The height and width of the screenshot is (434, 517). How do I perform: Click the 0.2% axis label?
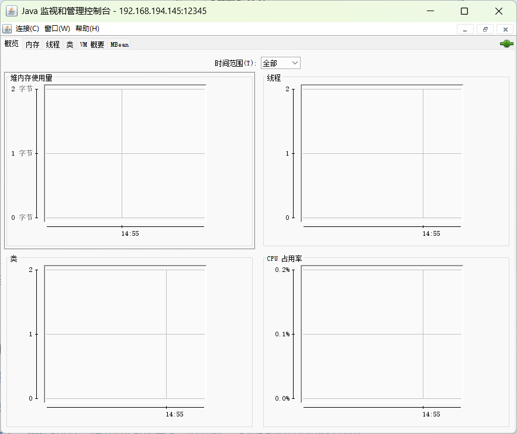282,270
